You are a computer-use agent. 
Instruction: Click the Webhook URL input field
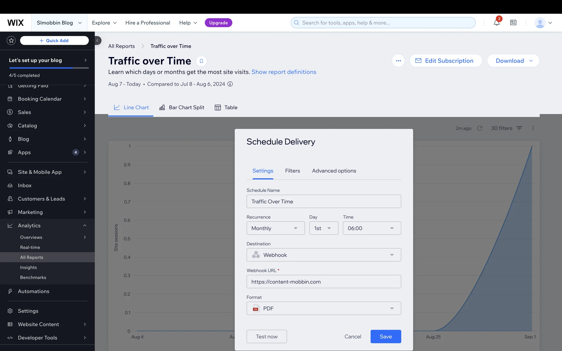pyautogui.click(x=323, y=282)
